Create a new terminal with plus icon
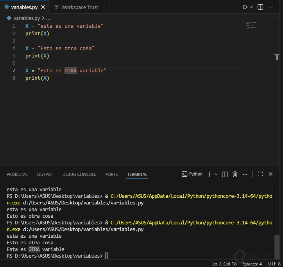 click(209, 174)
